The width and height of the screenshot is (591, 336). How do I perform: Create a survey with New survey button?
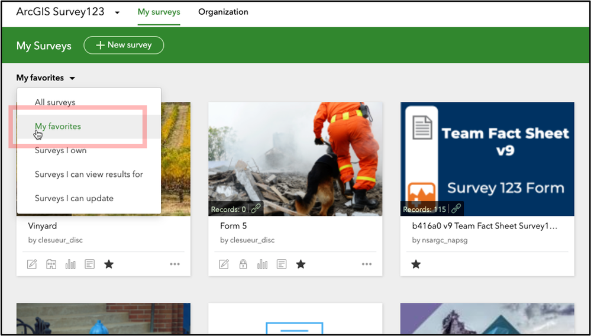(124, 45)
